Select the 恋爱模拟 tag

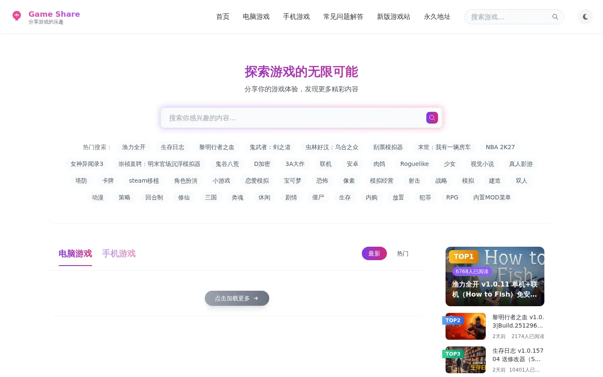click(x=257, y=181)
